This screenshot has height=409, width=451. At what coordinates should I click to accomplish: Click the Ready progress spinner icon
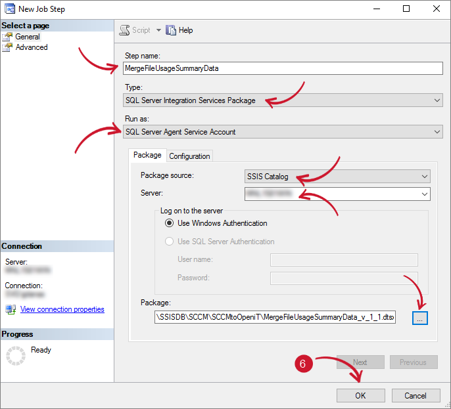(16, 355)
